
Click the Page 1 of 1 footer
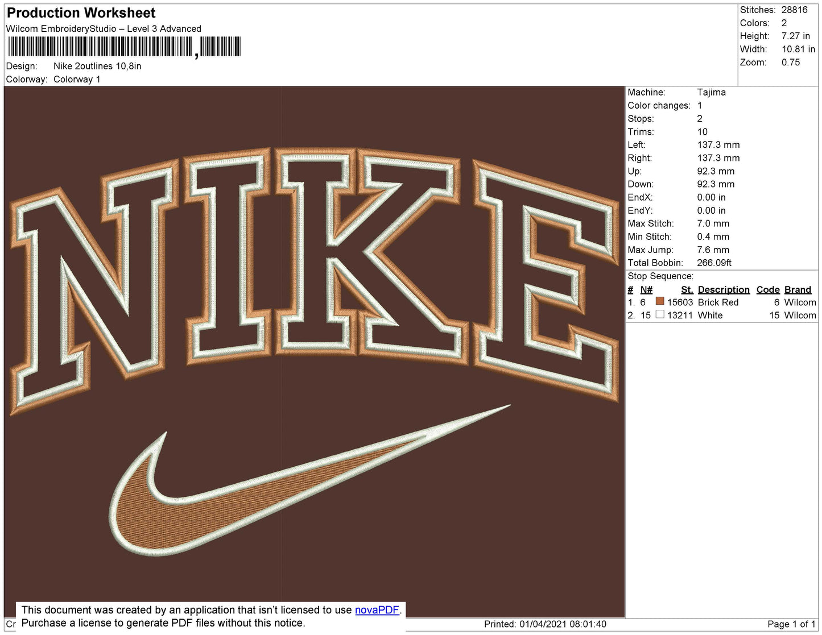tap(791, 624)
